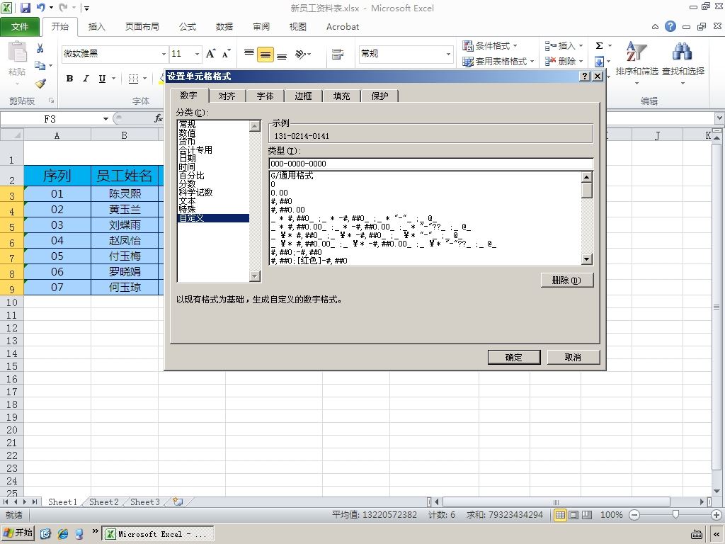Screen dimensions: 725x544
Task: Click the 删除(D) button in dialog
Action: [566, 280]
